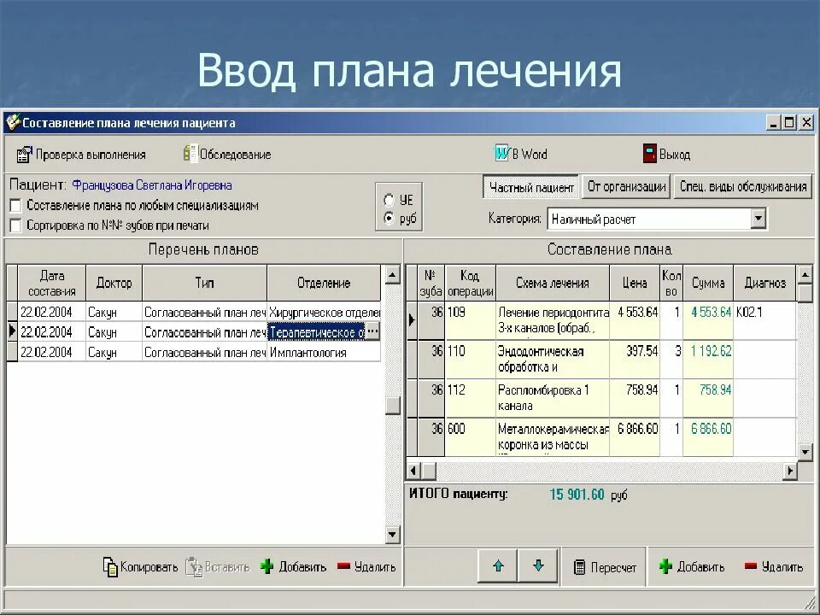The height and width of the screenshot is (615, 820).
Task: Click the Проверка выполнения checklist icon
Action: (x=24, y=155)
